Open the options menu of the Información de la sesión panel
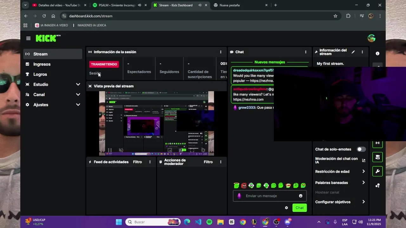406x228 pixels. pyautogui.click(x=221, y=52)
